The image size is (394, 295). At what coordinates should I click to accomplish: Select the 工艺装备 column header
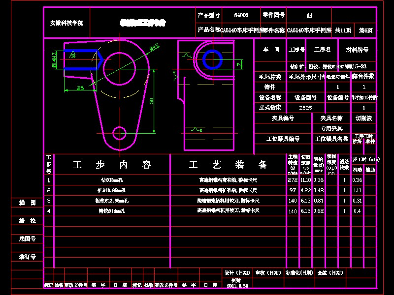228,165
